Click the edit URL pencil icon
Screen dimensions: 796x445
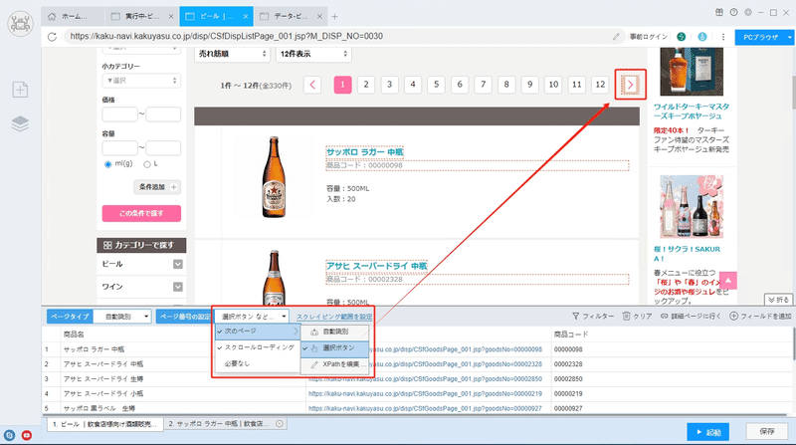point(616,37)
